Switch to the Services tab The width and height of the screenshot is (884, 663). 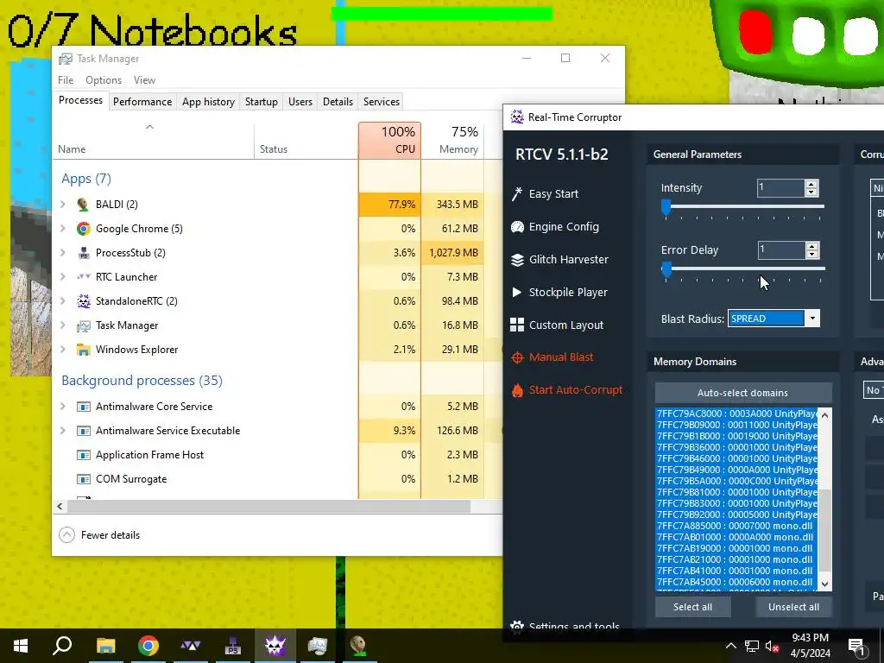(x=381, y=102)
